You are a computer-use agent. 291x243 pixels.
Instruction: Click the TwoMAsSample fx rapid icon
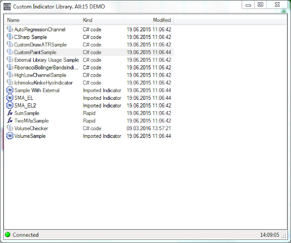click(x=10, y=121)
